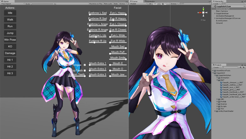
Task: Click the AssetStoreTools folder icon
Action: 215,70
